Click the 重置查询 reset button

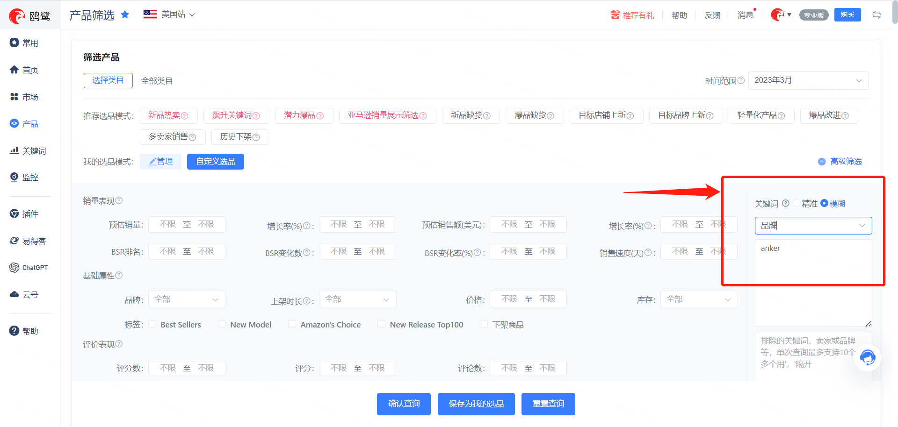(548, 404)
